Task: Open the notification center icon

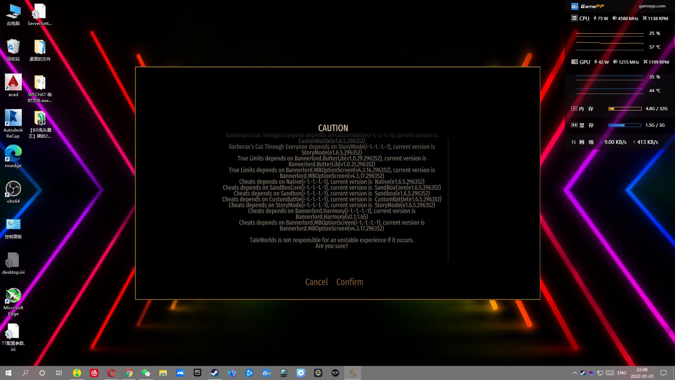Action: (663, 373)
